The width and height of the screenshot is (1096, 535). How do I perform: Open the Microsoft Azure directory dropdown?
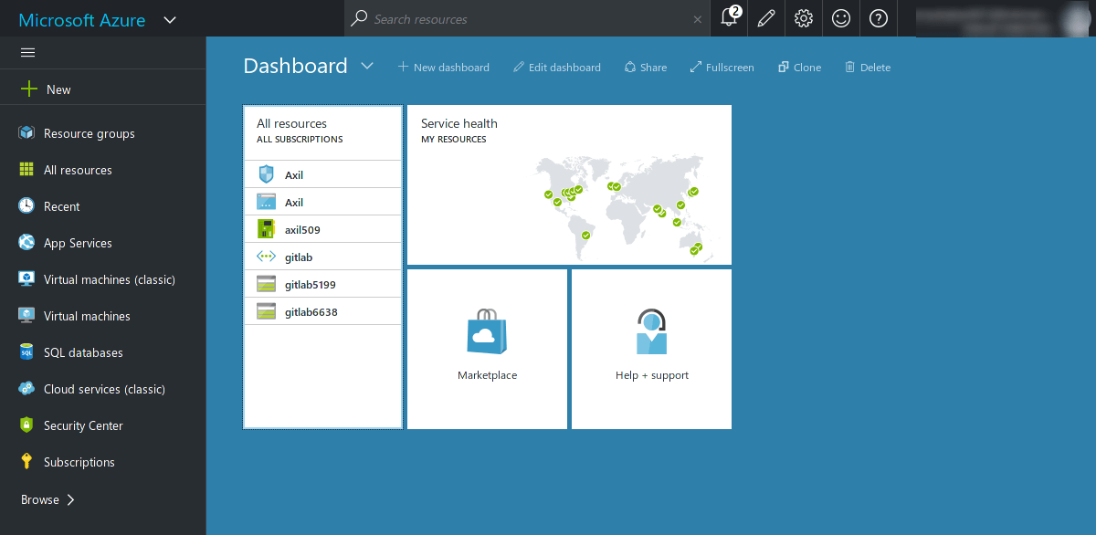pyautogui.click(x=170, y=18)
